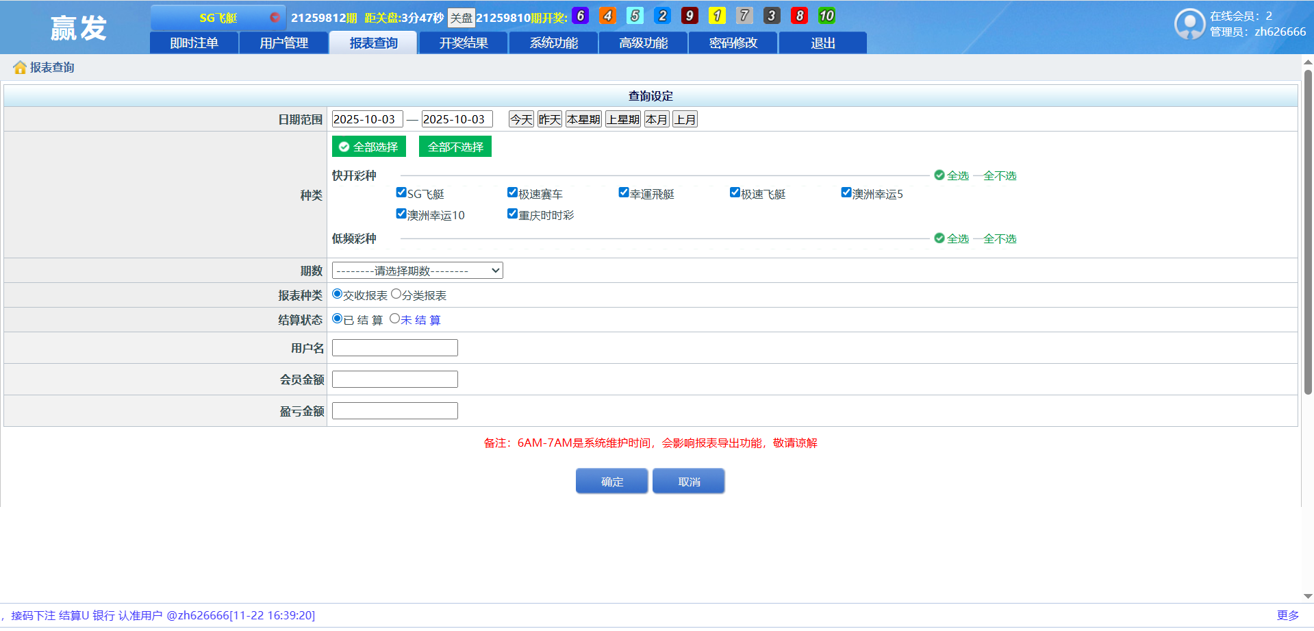Click the user avatar icon at top right
This screenshot has height=631, width=1314.
tap(1189, 24)
